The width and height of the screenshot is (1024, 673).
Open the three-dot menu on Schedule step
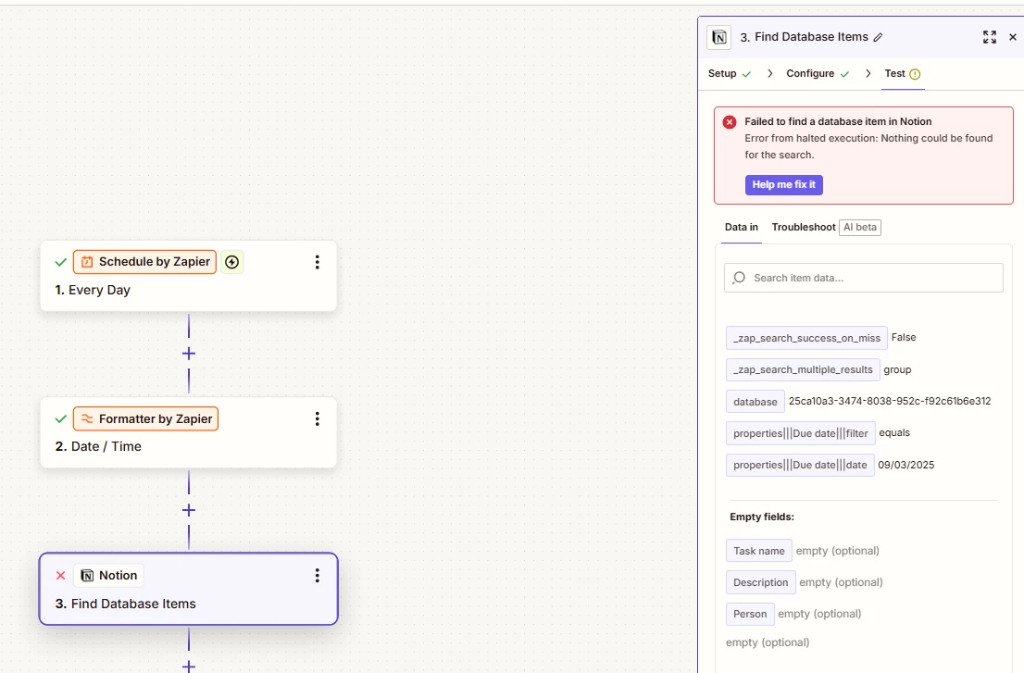318,262
